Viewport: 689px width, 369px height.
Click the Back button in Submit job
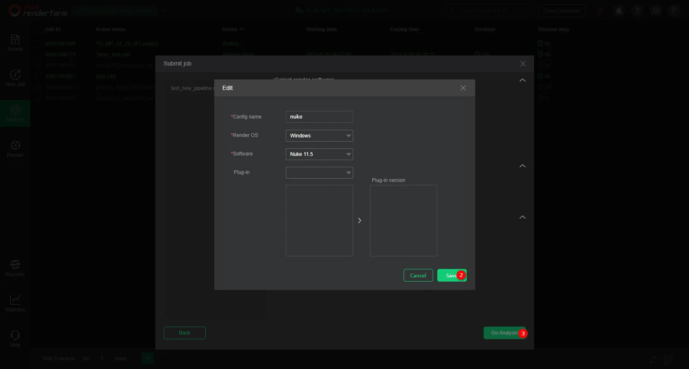pos(185,333)
